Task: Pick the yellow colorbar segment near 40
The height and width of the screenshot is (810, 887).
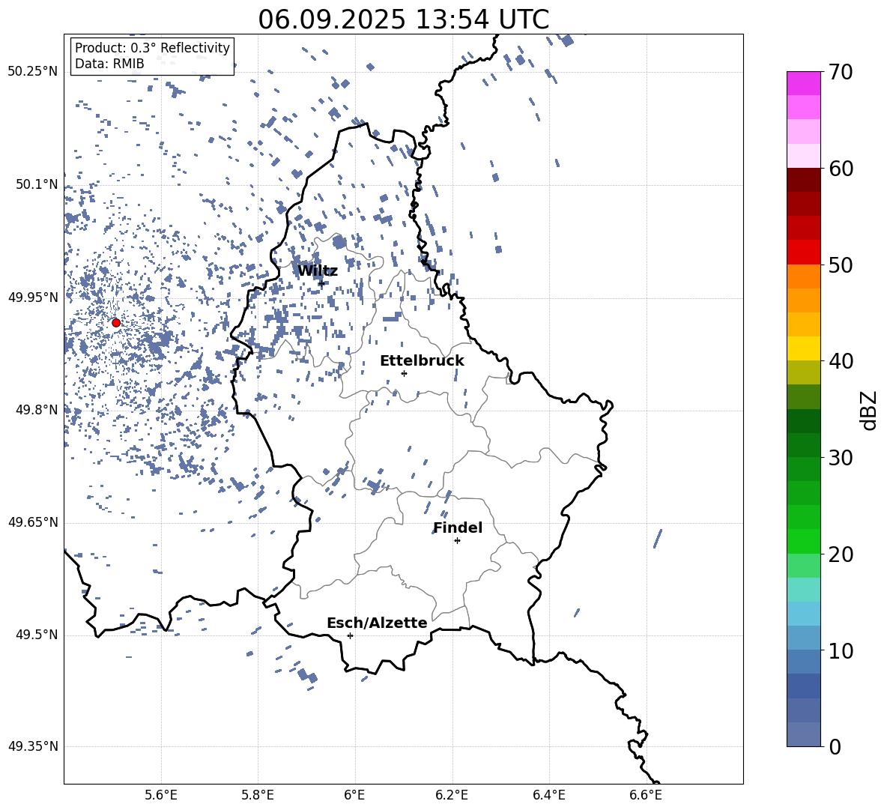Action: (803, 348)
